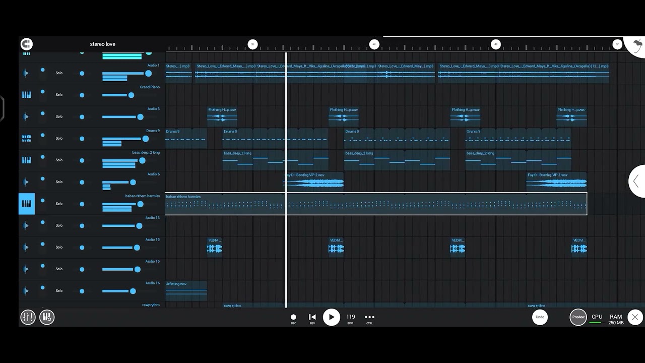Viewport: 645px width, 363px height.
Task: Mute the Audio 13 track
Action: pos(43,222)
